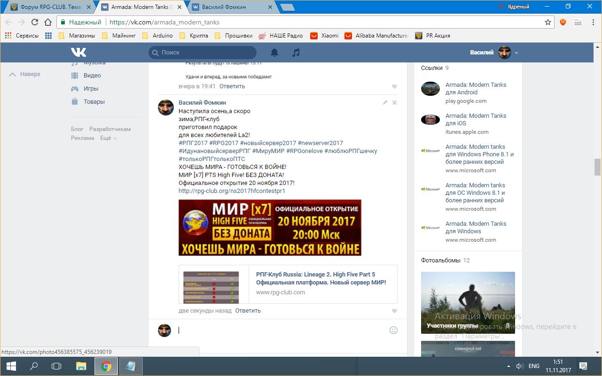
Task: Open Armada для ОС Windows 8.1 link
Action: coord(476,193)
